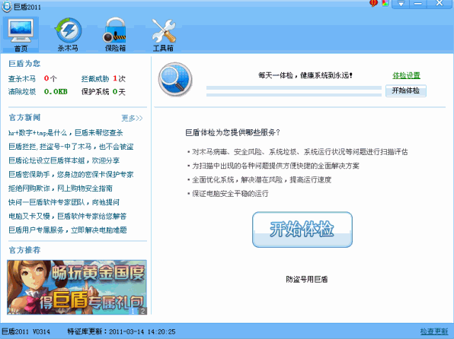Click 每天一体检，健康系统到永远 slogan text

305,75
